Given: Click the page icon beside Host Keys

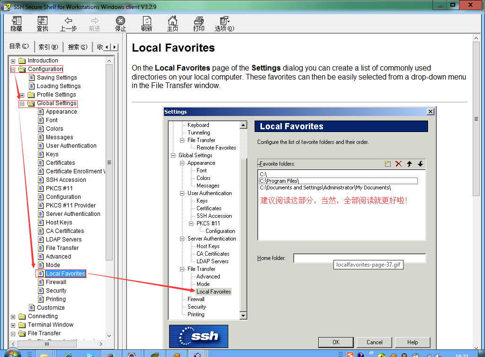Looking at the screenshot, I should point(41,222).
